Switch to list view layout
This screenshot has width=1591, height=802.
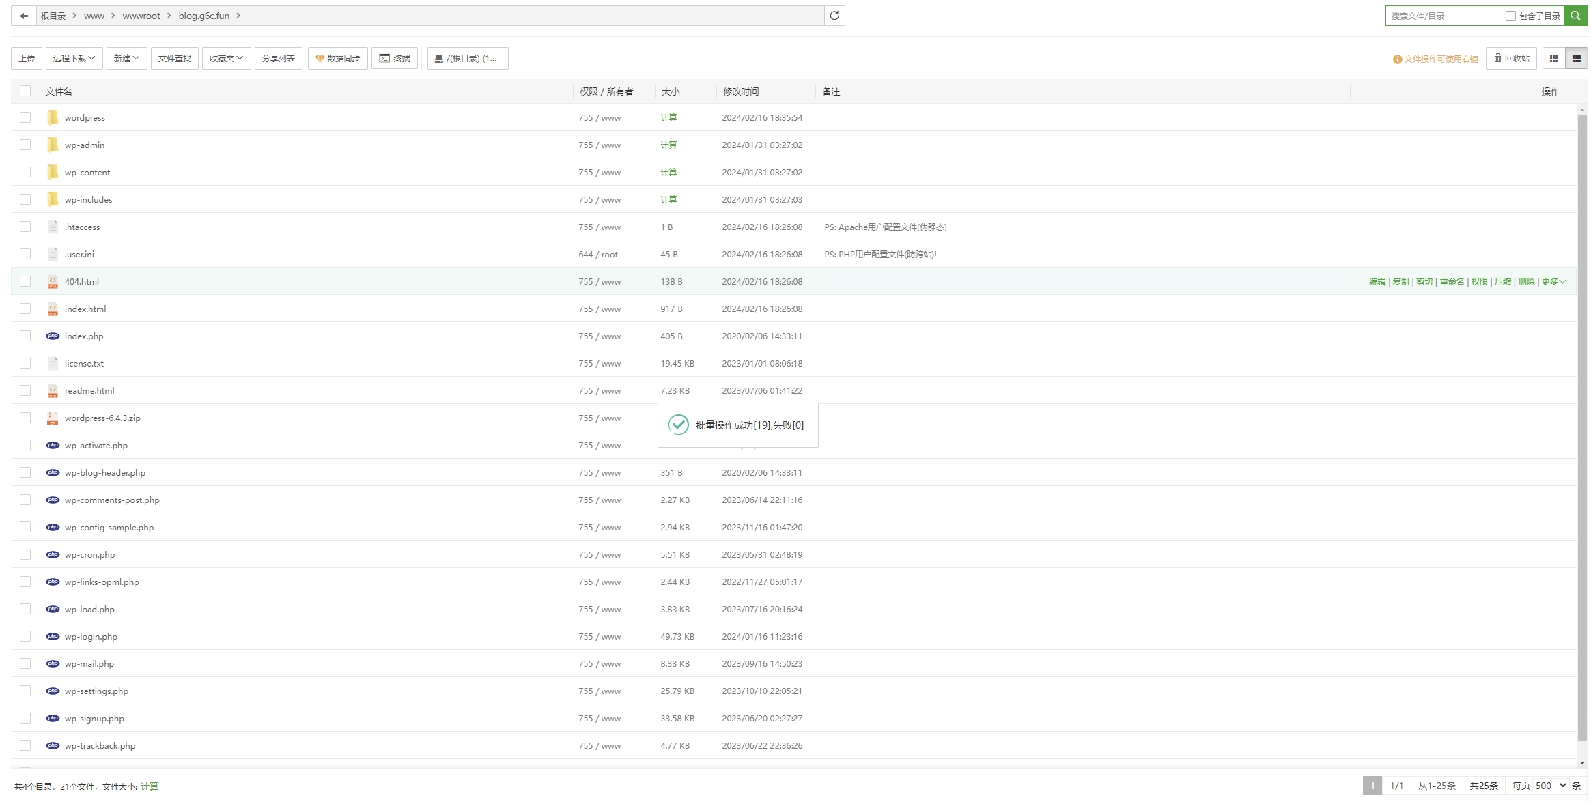[1577, 59]
